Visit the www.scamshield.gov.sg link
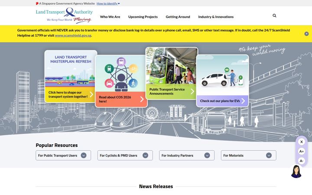 click(x=73, y=36)
